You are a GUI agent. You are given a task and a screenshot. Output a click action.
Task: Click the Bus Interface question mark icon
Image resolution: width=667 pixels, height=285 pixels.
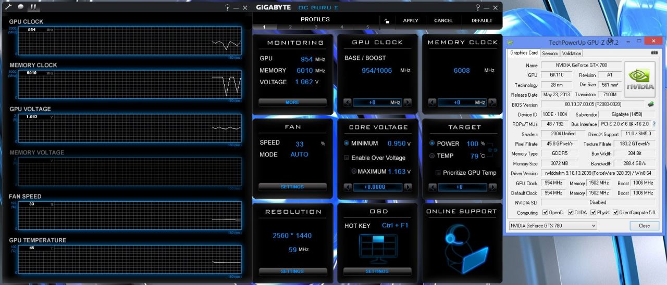pos(654,124)
